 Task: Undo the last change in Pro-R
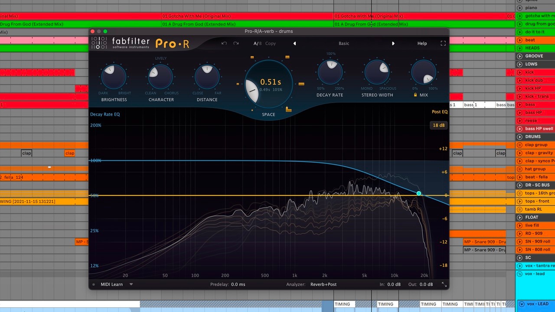(224, 43)
